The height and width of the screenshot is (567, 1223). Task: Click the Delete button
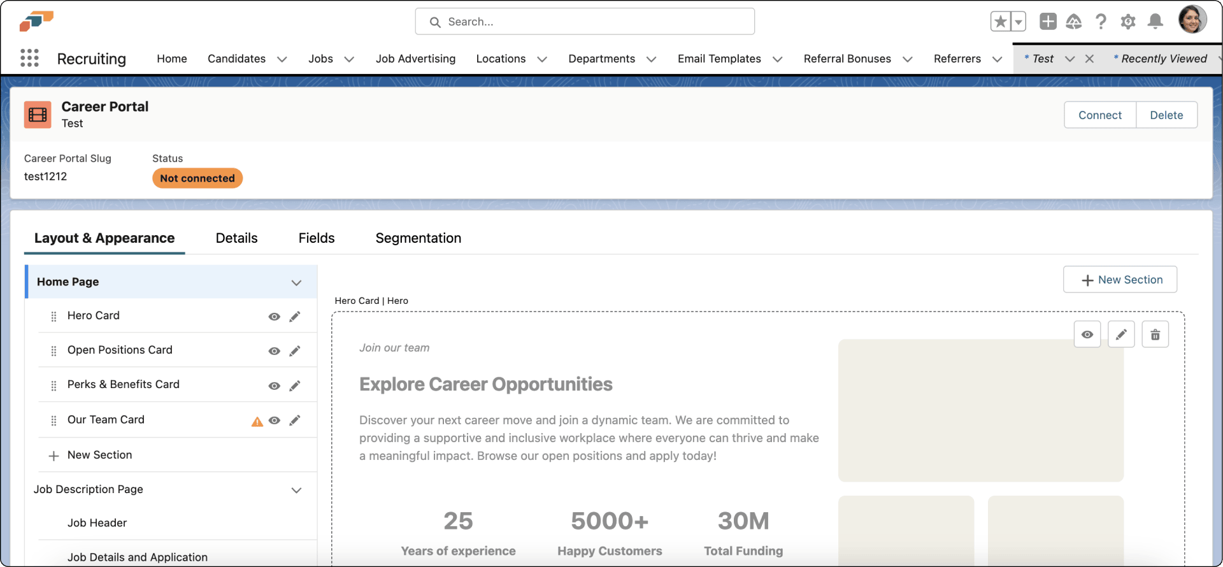(x=1166, y=115)
